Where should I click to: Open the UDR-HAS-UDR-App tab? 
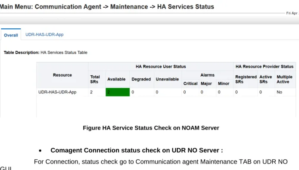(x=44, y=34)
